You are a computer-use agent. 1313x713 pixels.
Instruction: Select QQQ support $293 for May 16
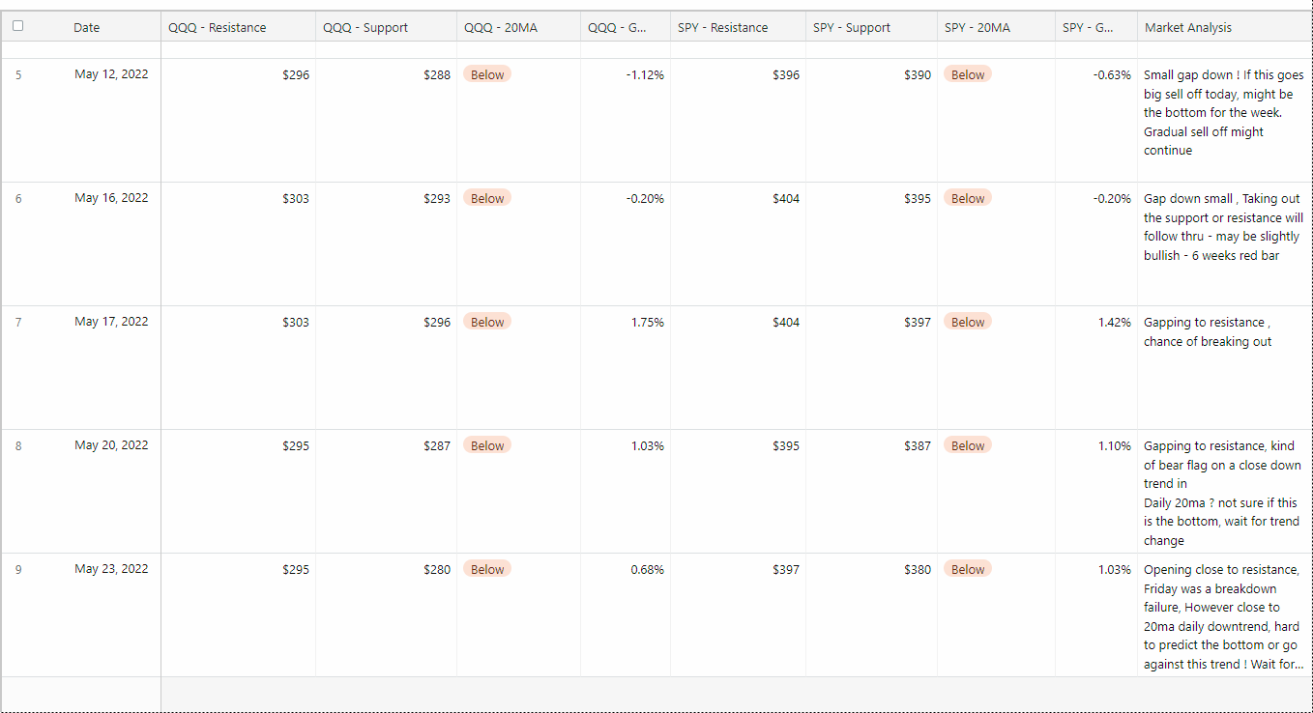pyautogui.click(x=437, y=198)
